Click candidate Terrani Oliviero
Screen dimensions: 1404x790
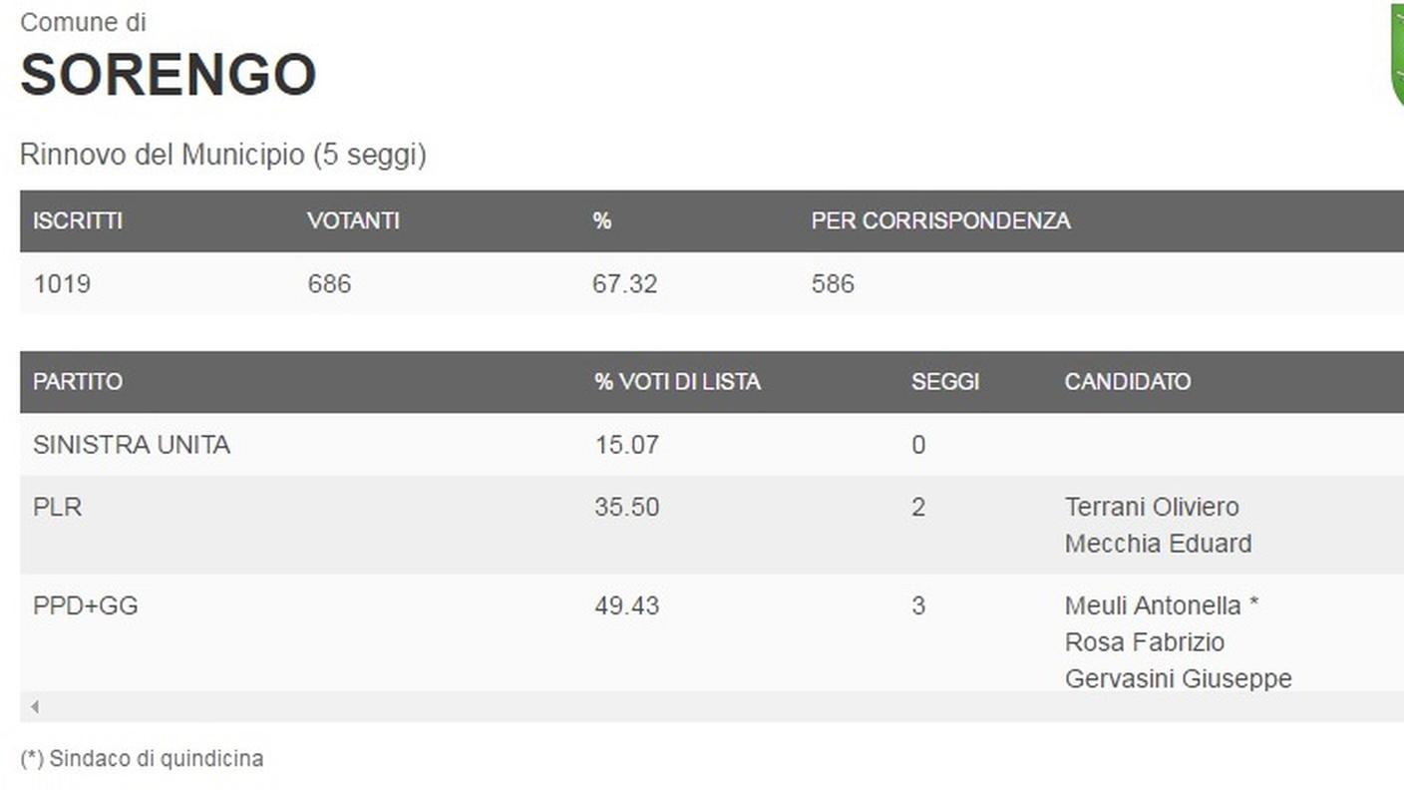pos(1152,507)
